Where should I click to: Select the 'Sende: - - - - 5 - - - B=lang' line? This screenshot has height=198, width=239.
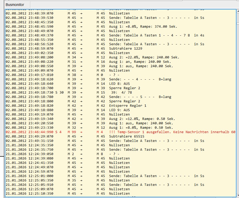click(140, 97)
